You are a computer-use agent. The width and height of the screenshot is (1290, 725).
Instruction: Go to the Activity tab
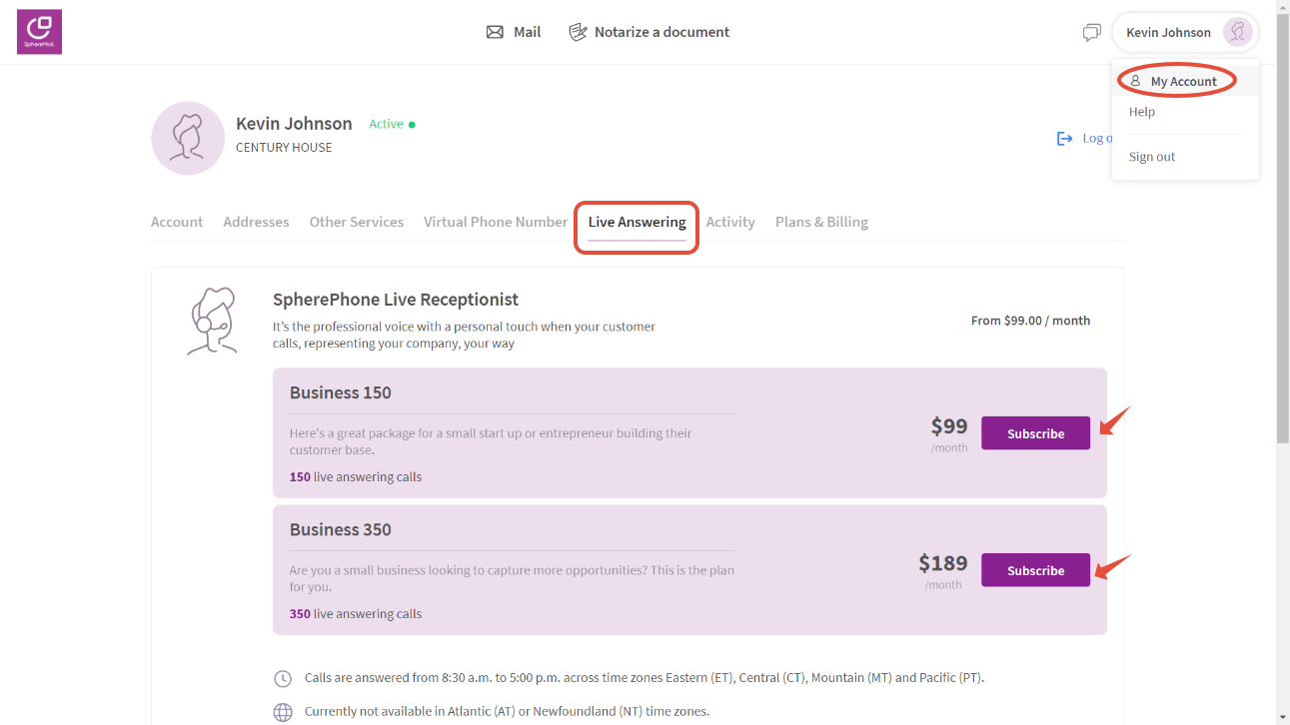(730, 222)
